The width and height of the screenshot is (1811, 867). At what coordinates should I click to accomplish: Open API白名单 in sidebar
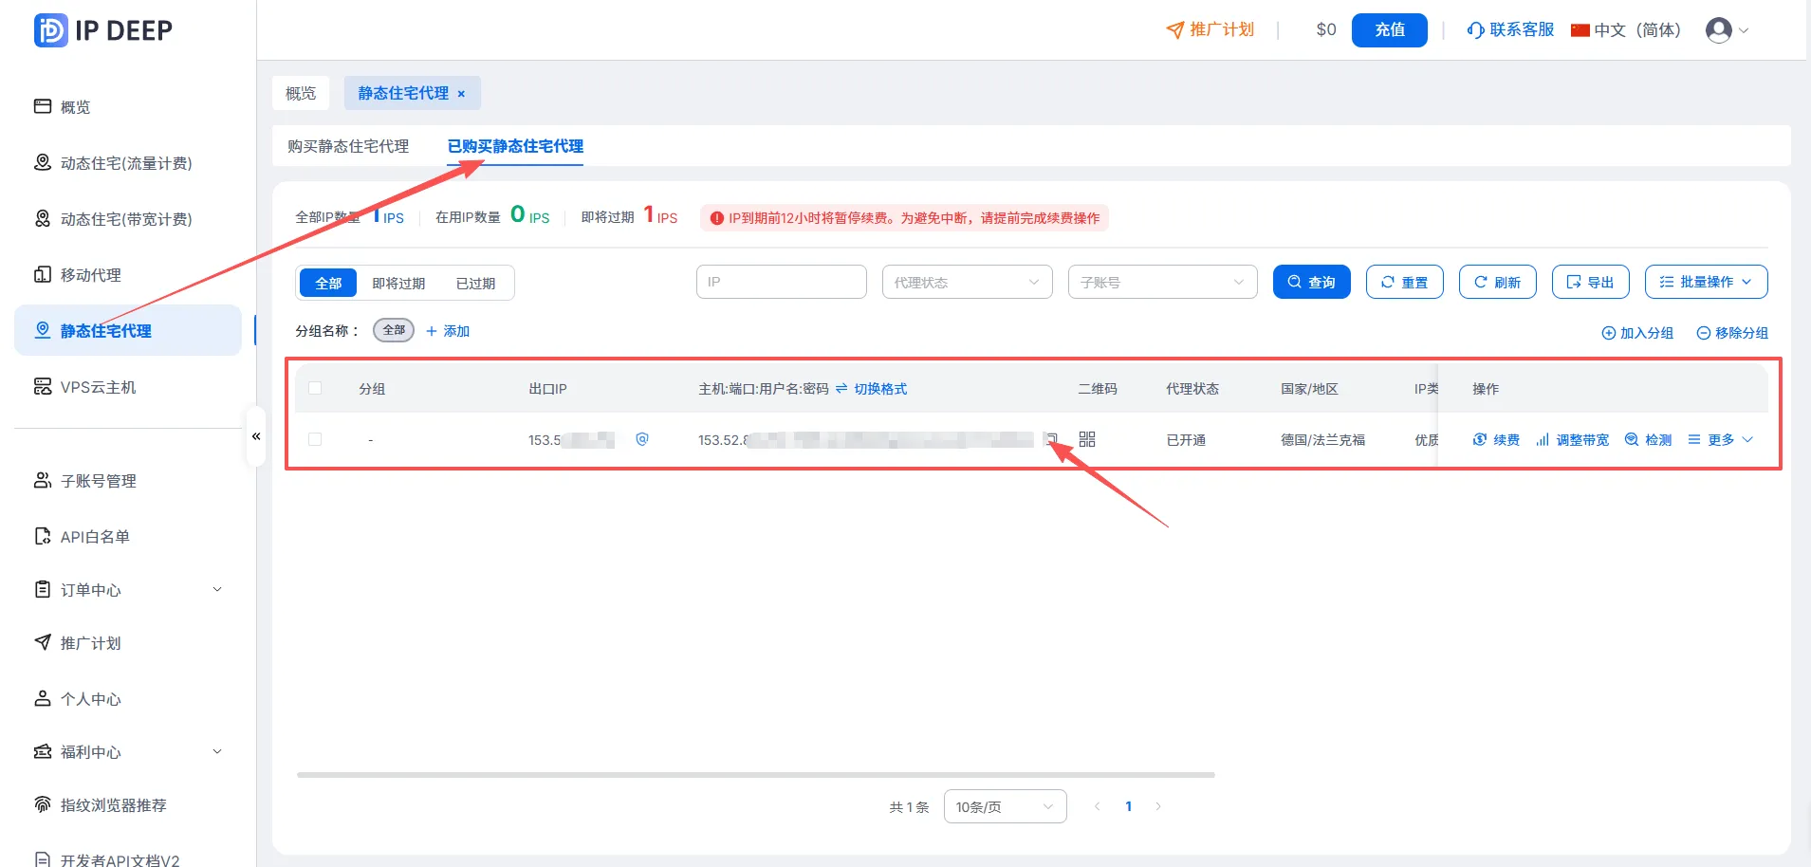(82, 537)
